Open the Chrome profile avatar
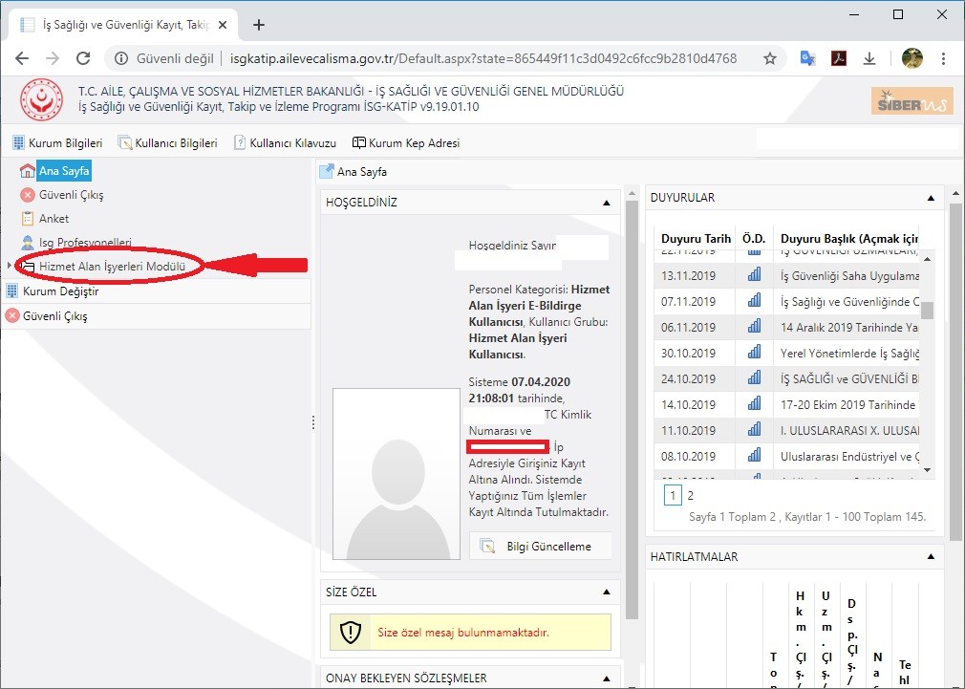965x689 pixels. click(x=912, y=58)
